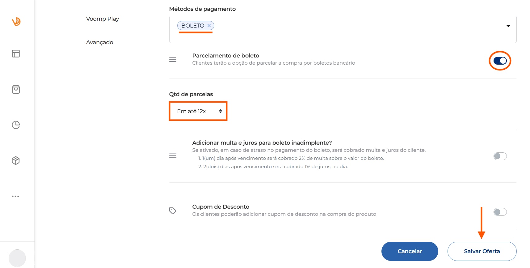Viewport: 530px width, 268px height.
Task: Enable multa e juros toggle
Action: (x=500, y=156)
